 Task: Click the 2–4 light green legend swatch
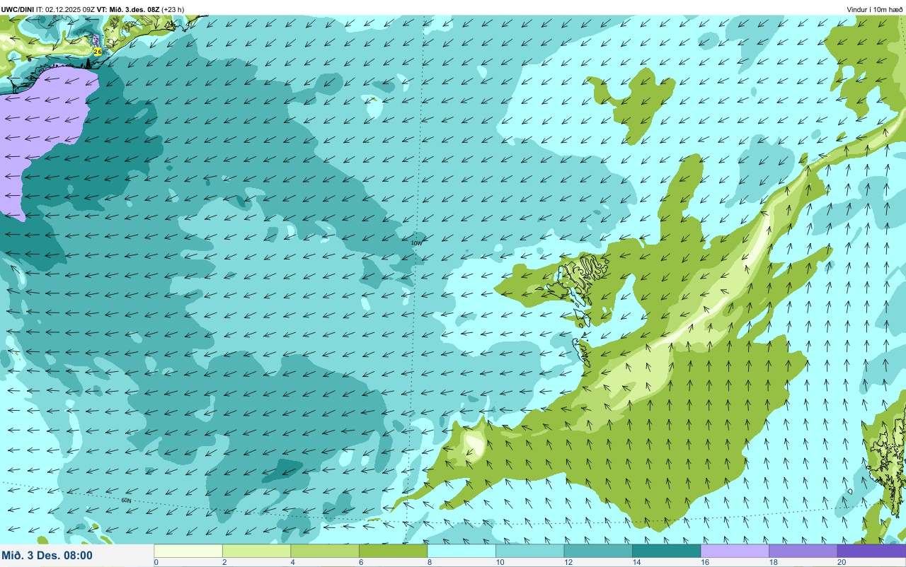tap(256, 551)
